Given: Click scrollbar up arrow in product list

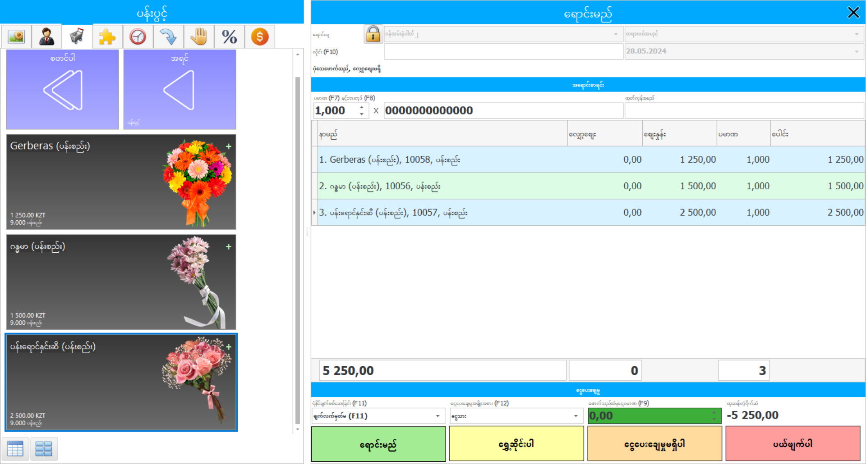Looking at the screenshot, I should pyautogui.click(x=298, y=54).
